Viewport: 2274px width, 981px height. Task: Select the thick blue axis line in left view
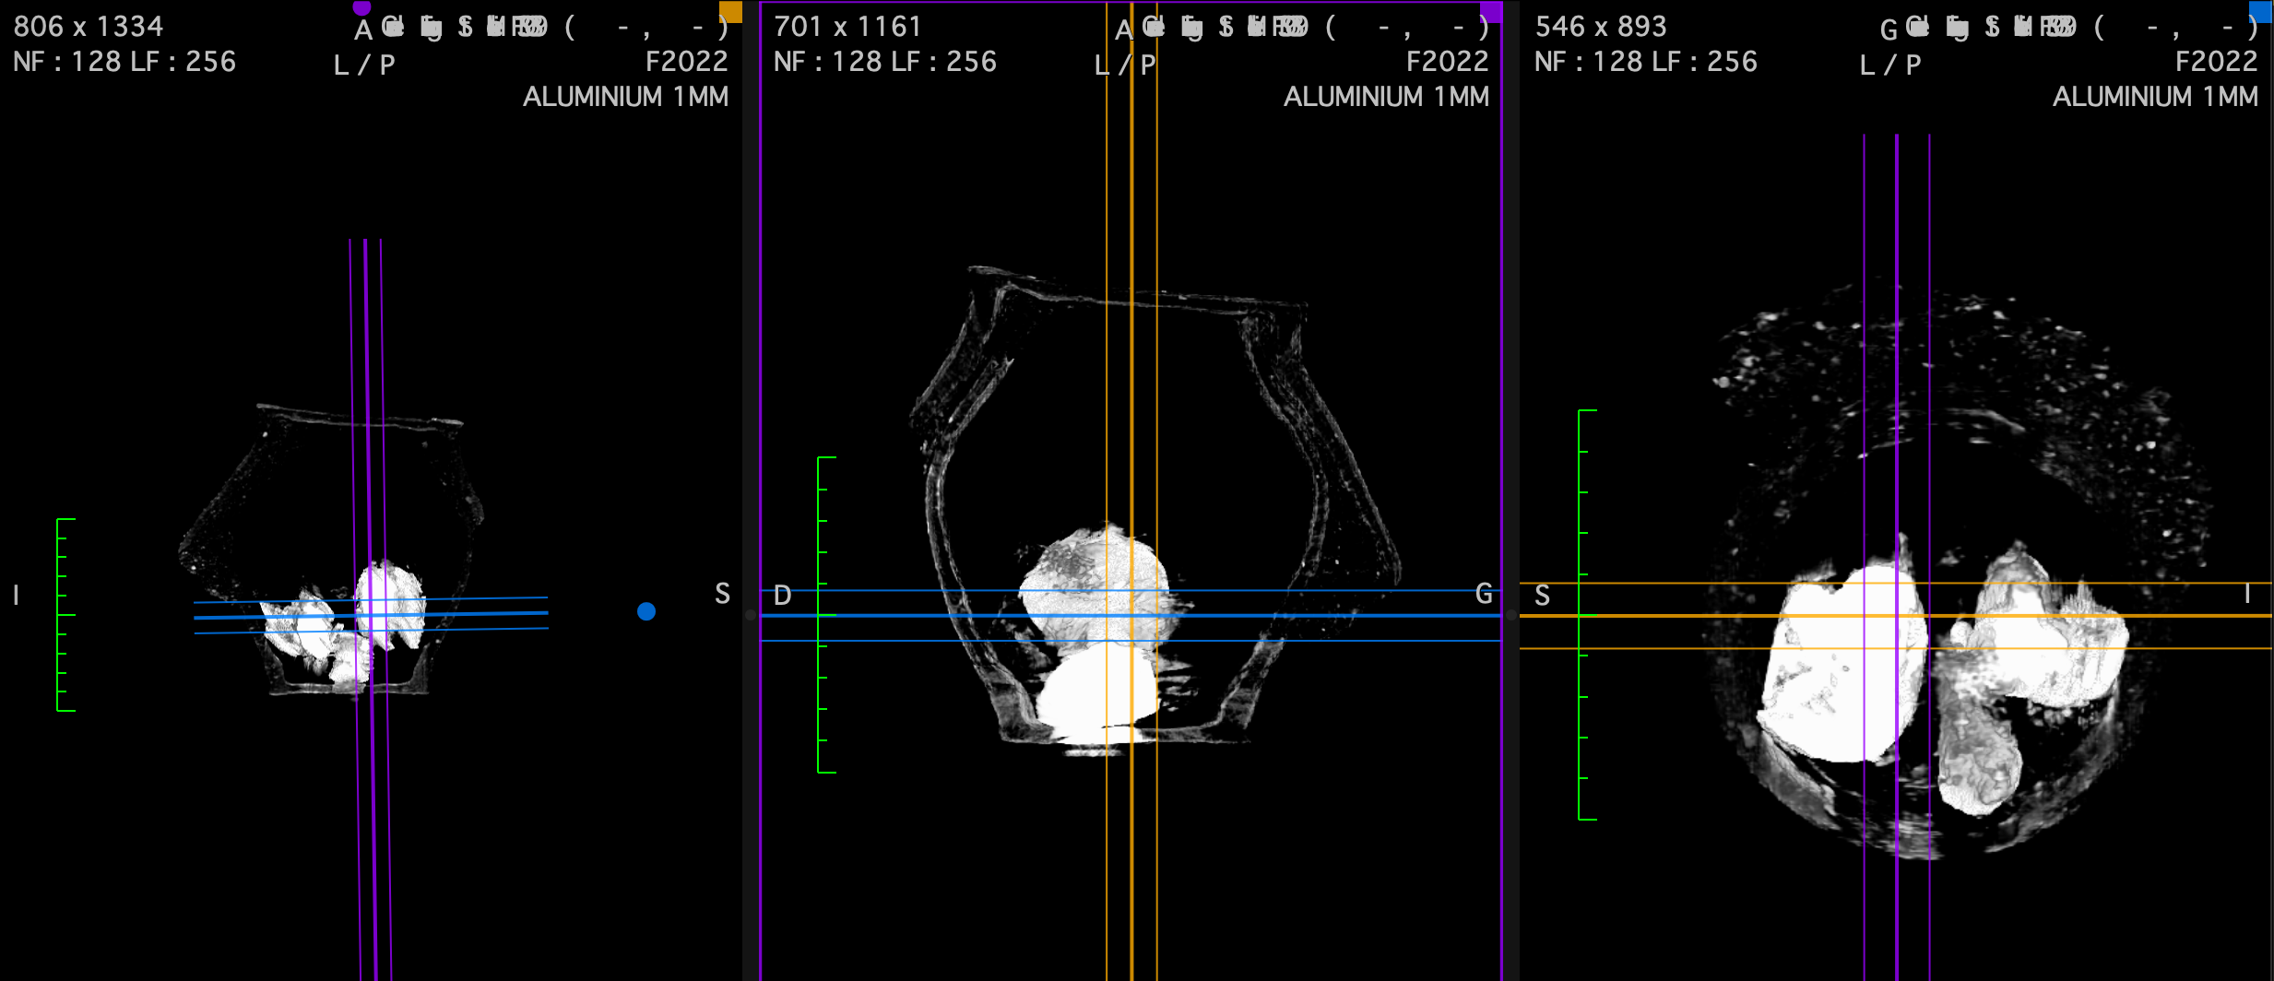[x=371, y=615]
